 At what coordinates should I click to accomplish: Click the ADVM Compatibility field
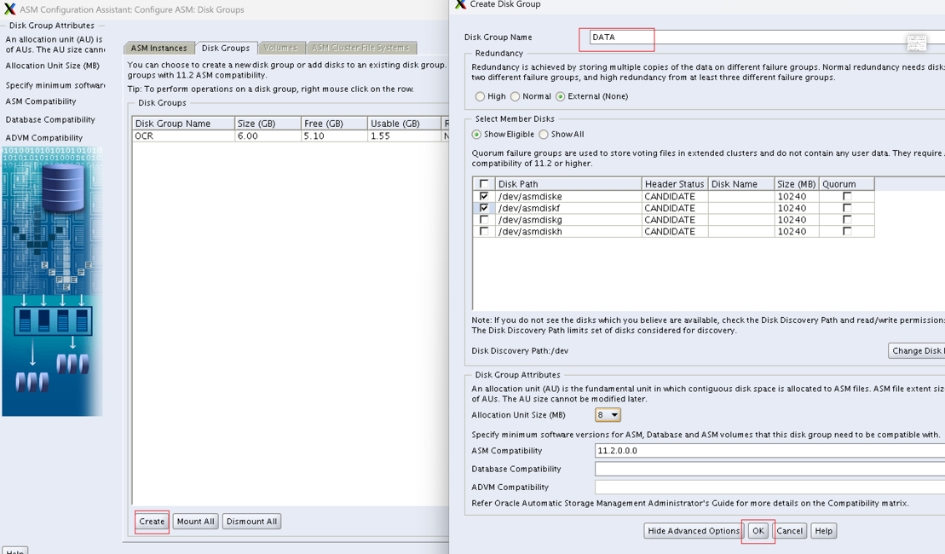769,487
